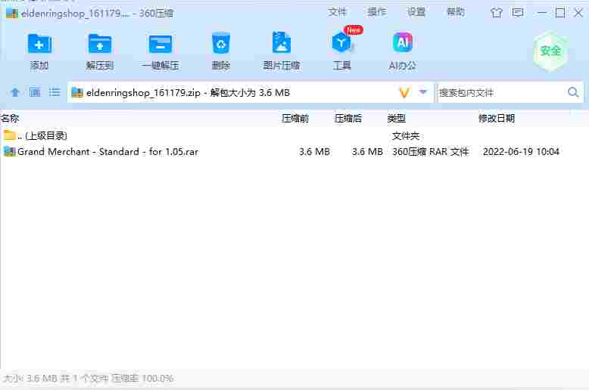The width and height of the screenshot is (589, 390).
Task: Sort by 类型 column header
Action: pyautogui.click(x=397, y=119)
